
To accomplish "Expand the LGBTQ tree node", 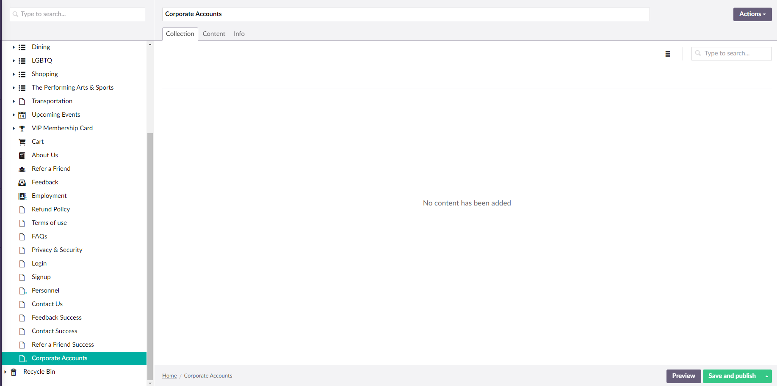I will 14,61.
